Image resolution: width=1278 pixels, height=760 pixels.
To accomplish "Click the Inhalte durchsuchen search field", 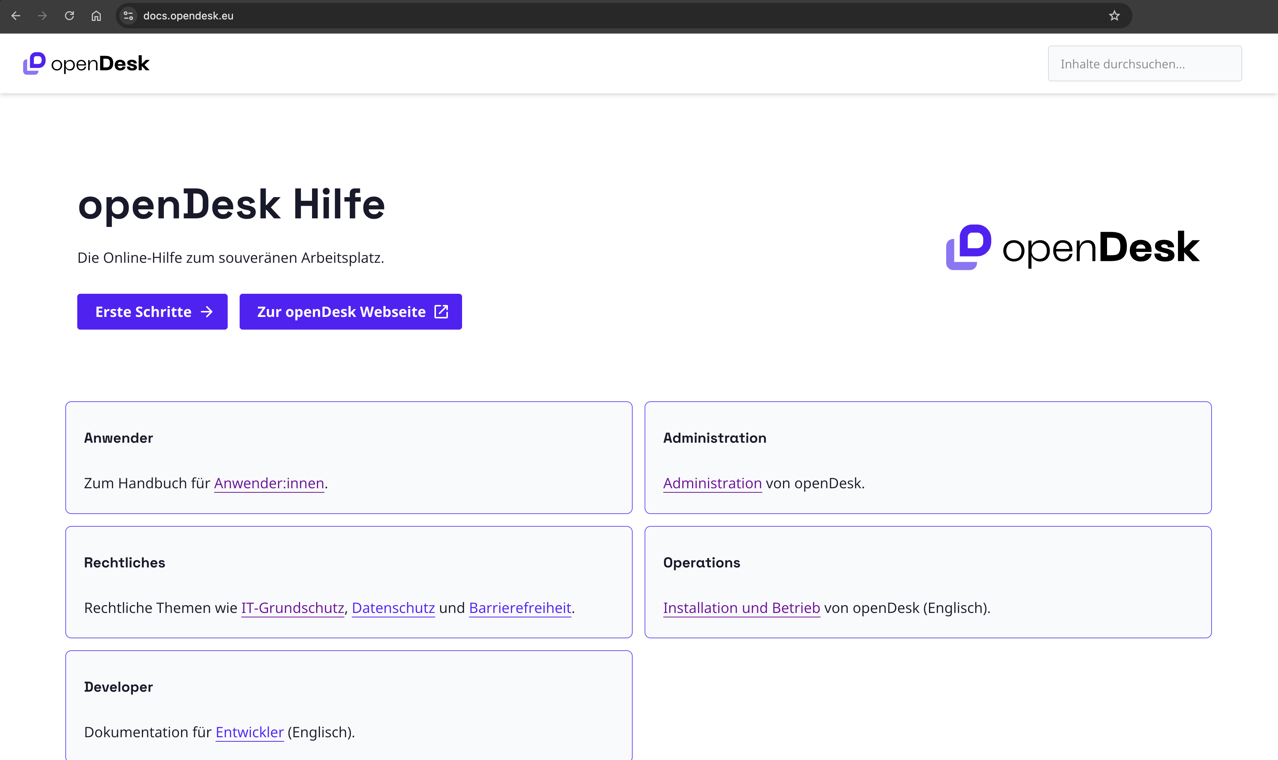I will (1145, 63).
